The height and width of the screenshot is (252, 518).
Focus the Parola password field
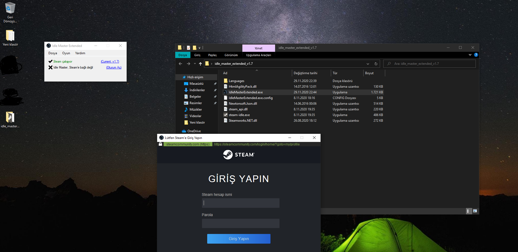point(240,223)
